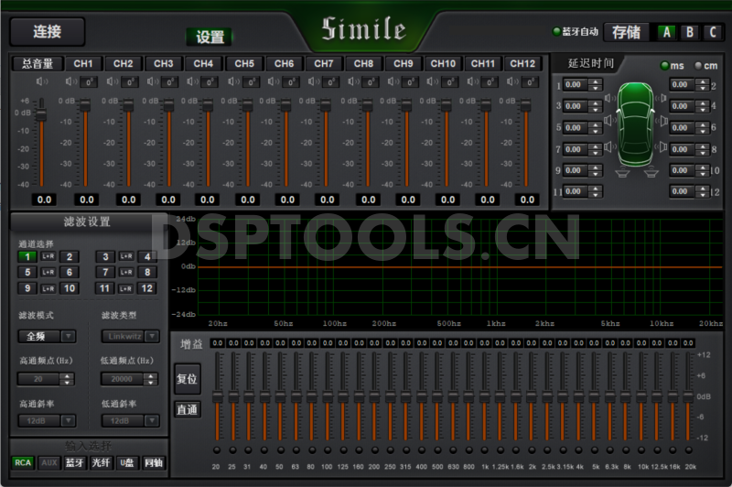732x487 pixels.
Task: Select filter channel 2
Action: (x=70, y=256)
